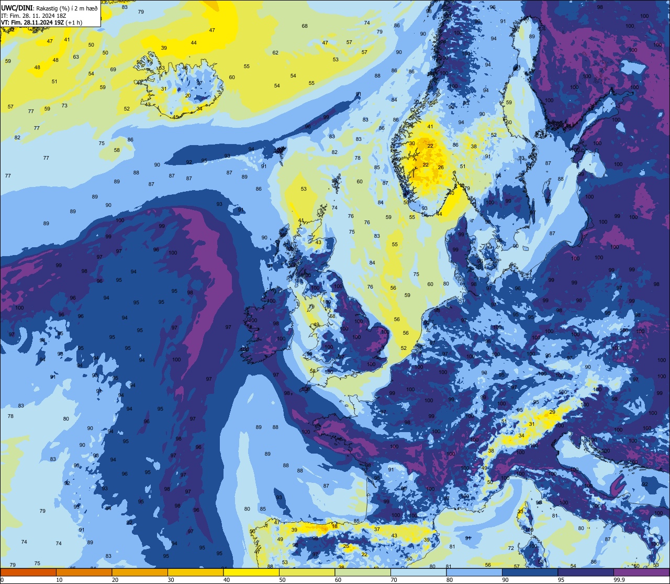Click the '99.9' tick label on the legend

619,580
